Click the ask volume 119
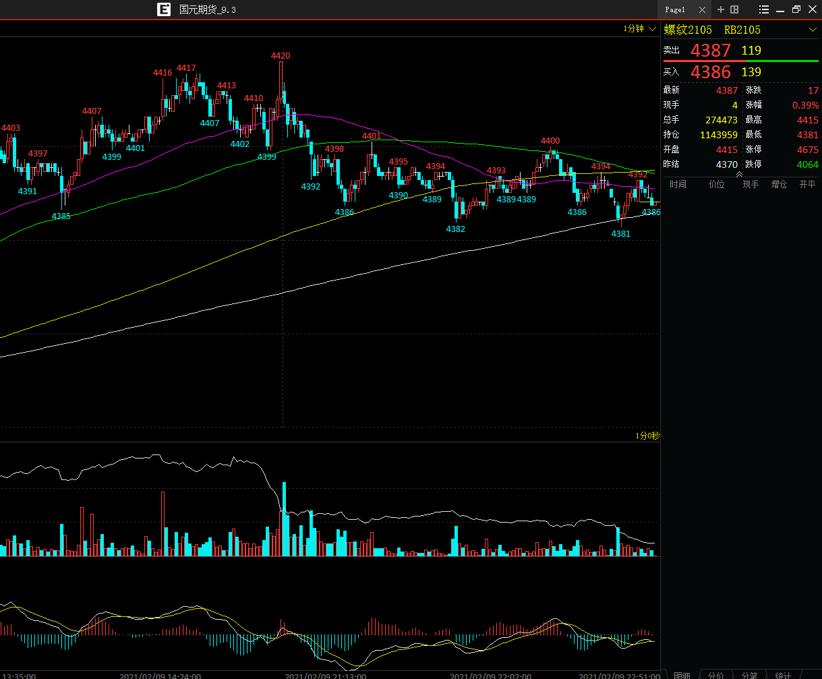This screenshot has height=679, width=822. (x=751, y=51)
